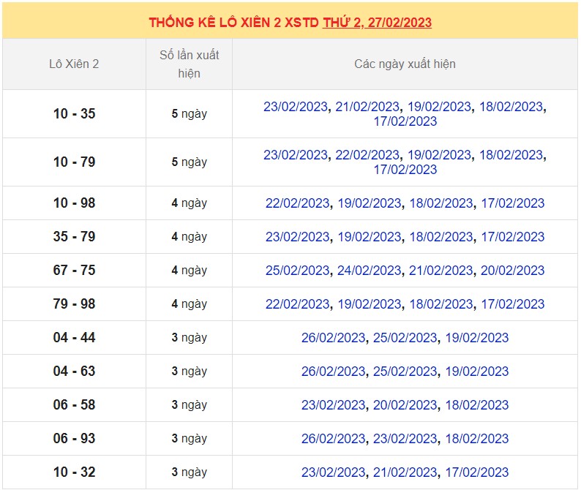Click 19/02/2023 in the 35 - 79 row
This screenshot has height=490, width=581.
coord(369,237)
